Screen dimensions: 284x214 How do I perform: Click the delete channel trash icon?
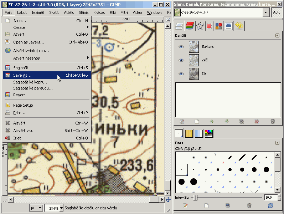273,121
